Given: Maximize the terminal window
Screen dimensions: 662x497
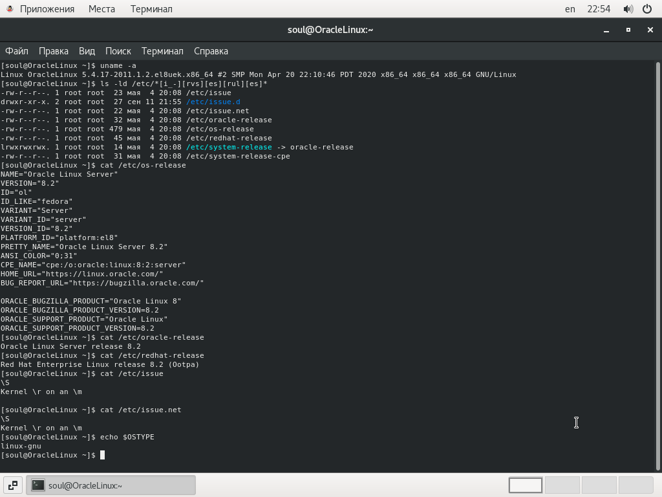Looking at the screenshot, I should [628, 30].
